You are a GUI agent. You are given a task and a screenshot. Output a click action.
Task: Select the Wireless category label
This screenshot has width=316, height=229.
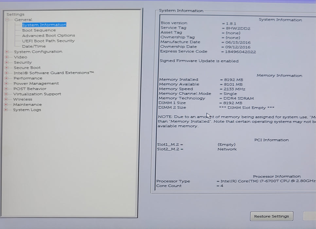coord(23,99)
